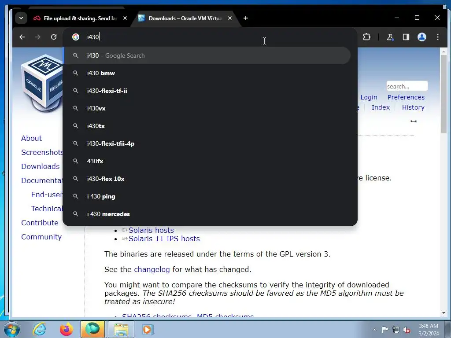Open Action Center flag icon
This screenshot has height=338, width=451.
click(385, 330)
